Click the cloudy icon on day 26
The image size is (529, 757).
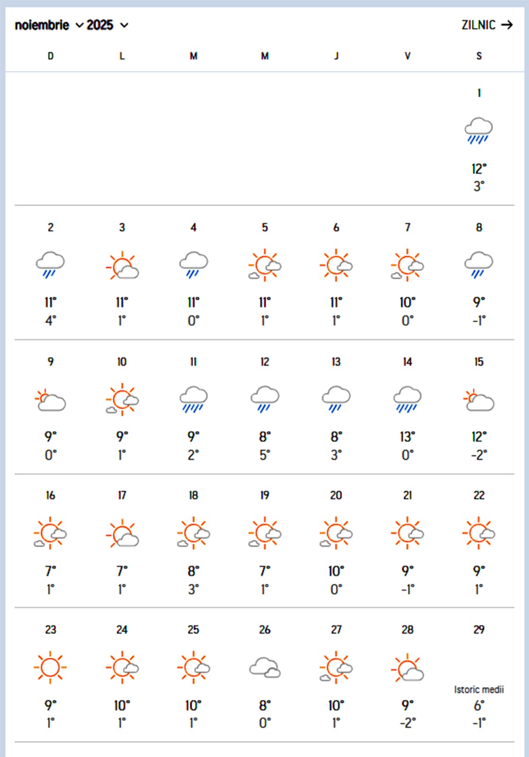click(265, 668)
